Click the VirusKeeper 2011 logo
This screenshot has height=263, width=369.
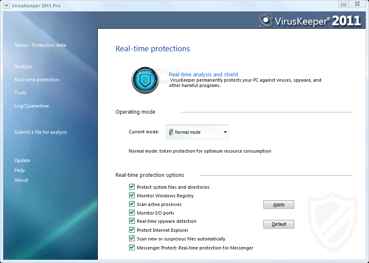310,21
